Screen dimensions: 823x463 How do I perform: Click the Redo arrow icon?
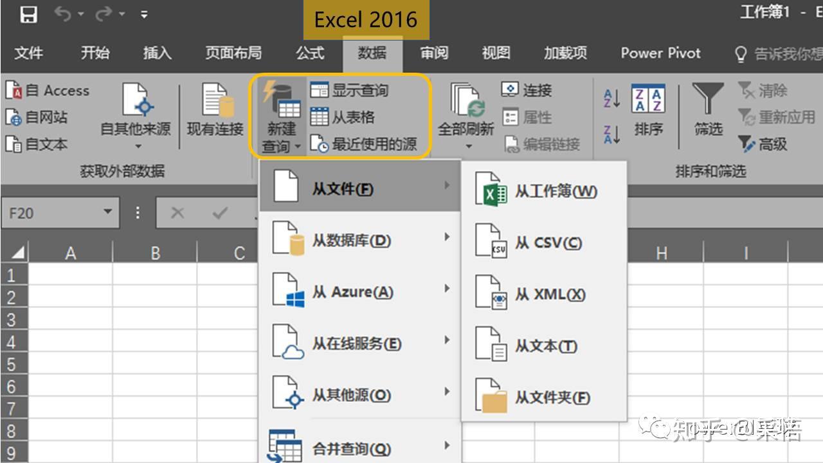(x=104, y=15)
